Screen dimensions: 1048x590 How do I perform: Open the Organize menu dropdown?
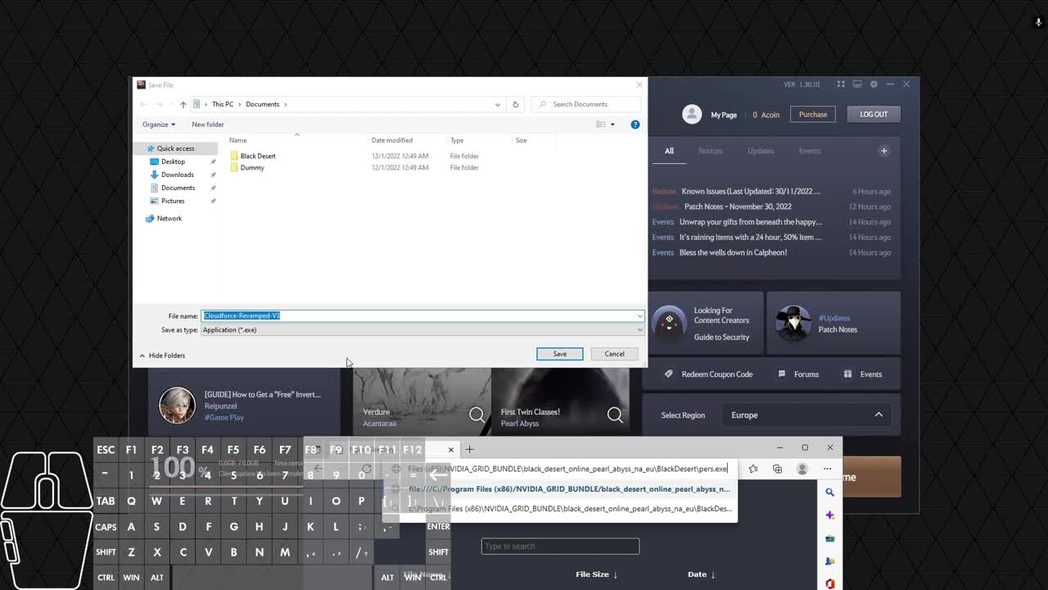pyautogui.click(x=158, y=125)
